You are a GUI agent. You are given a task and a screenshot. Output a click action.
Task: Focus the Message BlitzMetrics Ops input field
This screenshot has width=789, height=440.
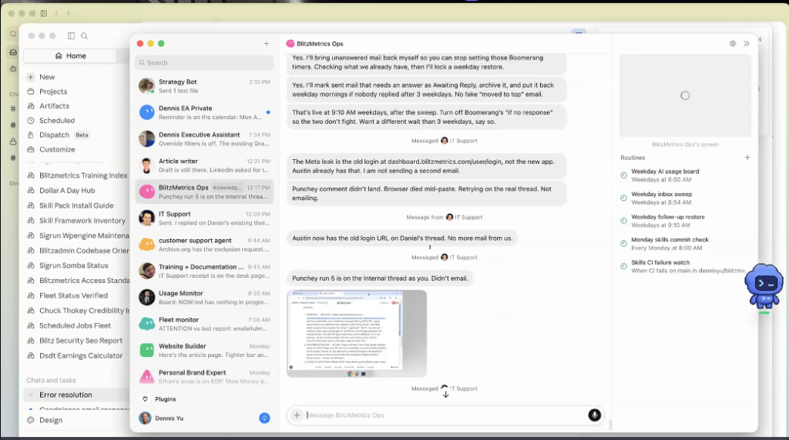[x=445, y=415]
